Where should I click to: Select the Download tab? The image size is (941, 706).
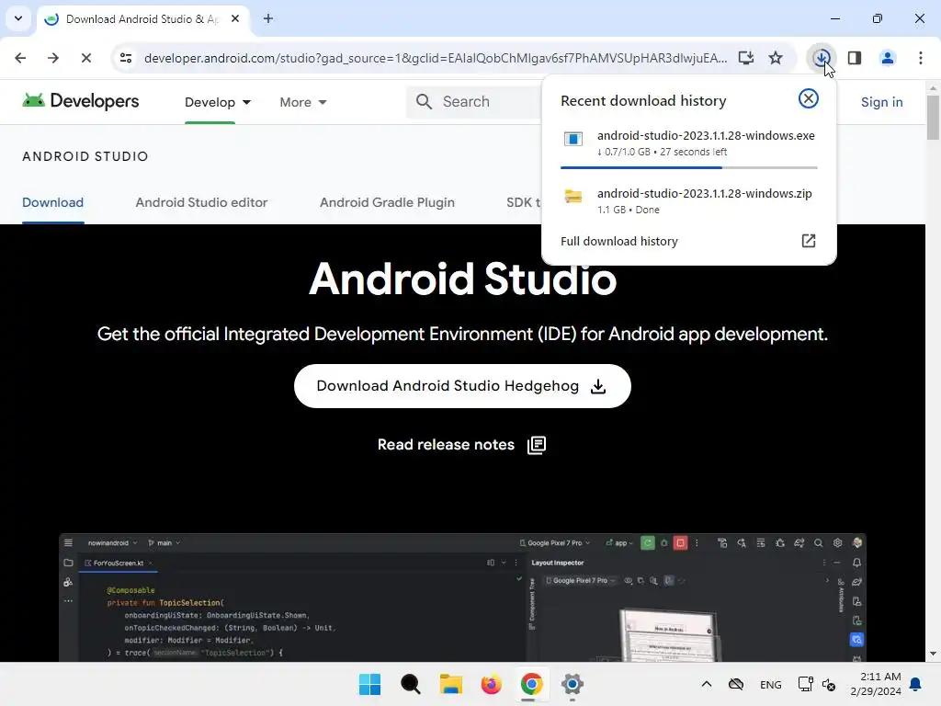[x=52, y=202]
